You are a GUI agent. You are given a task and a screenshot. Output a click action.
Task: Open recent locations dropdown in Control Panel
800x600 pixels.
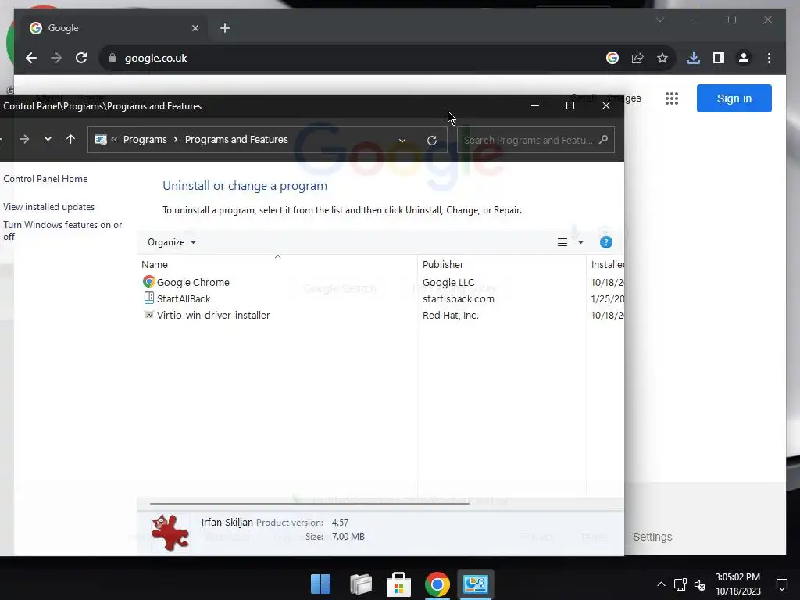click(48, 139)
